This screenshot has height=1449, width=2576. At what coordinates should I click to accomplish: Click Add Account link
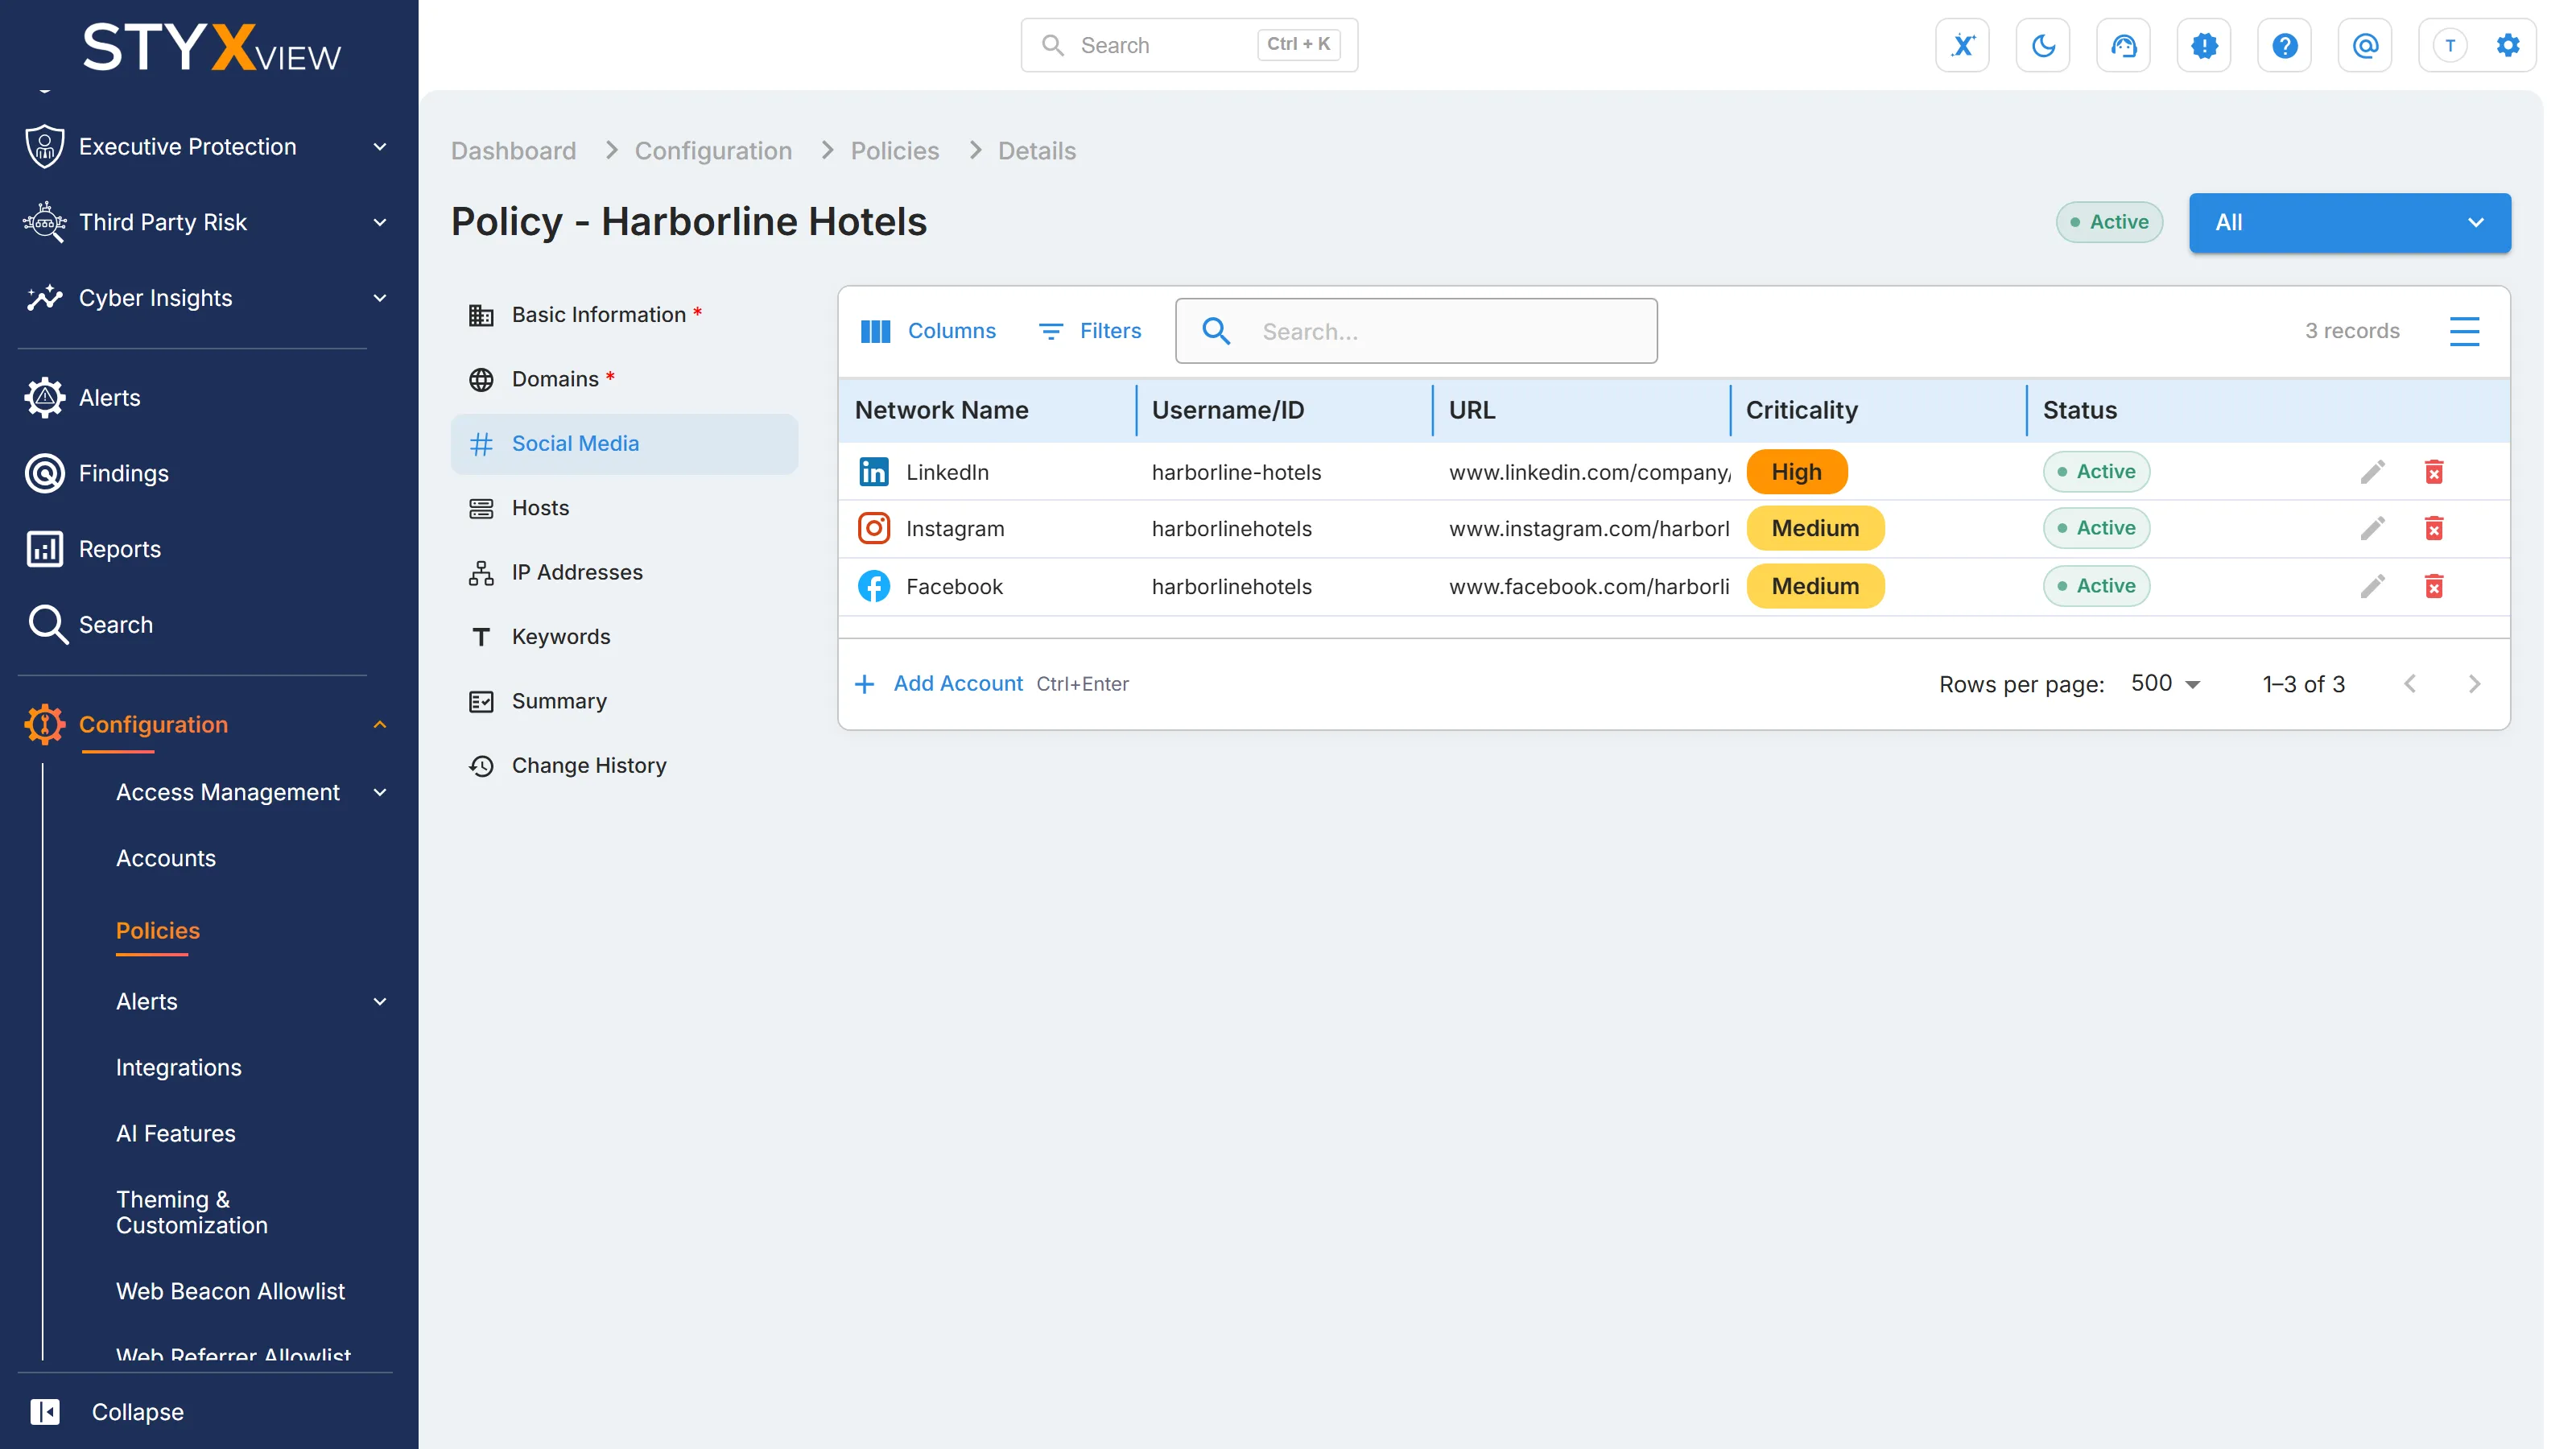tap(957, 683)
